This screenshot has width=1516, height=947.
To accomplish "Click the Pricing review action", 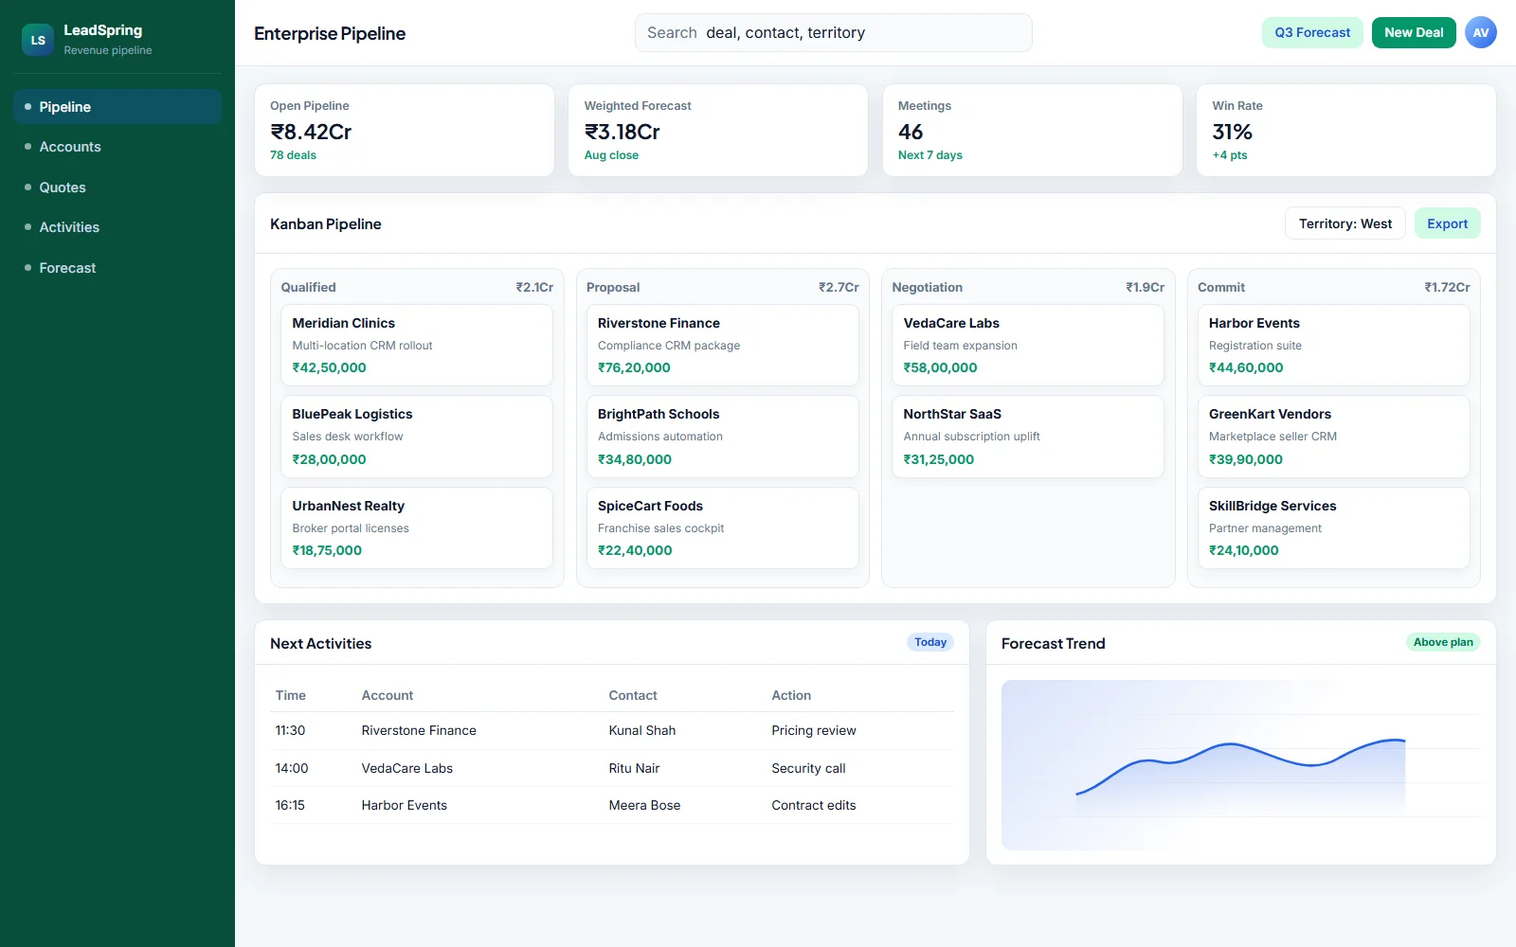I will click(x=814, y=730).
